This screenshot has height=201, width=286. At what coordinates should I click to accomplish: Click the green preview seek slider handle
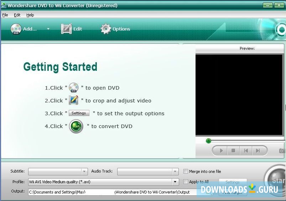pos(208,141)
